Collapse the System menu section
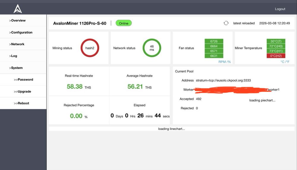This screenshot has width=297, height=170. click(16, 68)
